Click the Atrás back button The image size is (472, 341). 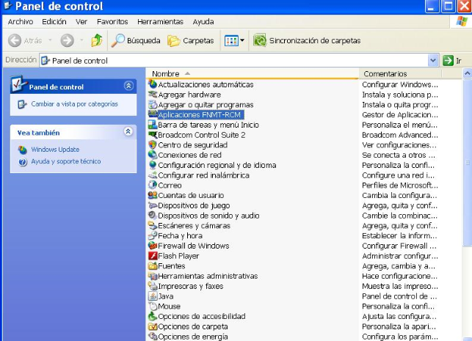pyautogui.click(x=25, y=40)
